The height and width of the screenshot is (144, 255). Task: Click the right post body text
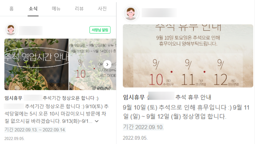(186, 112)
